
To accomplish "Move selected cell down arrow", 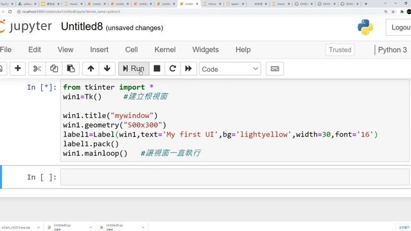I will coord(107,69).
